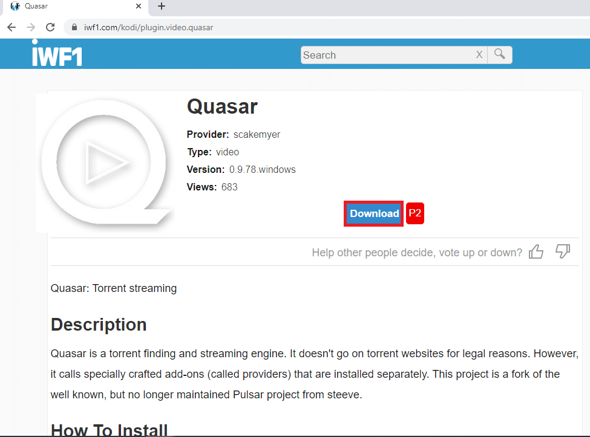Image resolution: width=590 pixels, height=437 pixels.
Task: Vote up with the thumbs-up icon
Action: coord(536,252)
